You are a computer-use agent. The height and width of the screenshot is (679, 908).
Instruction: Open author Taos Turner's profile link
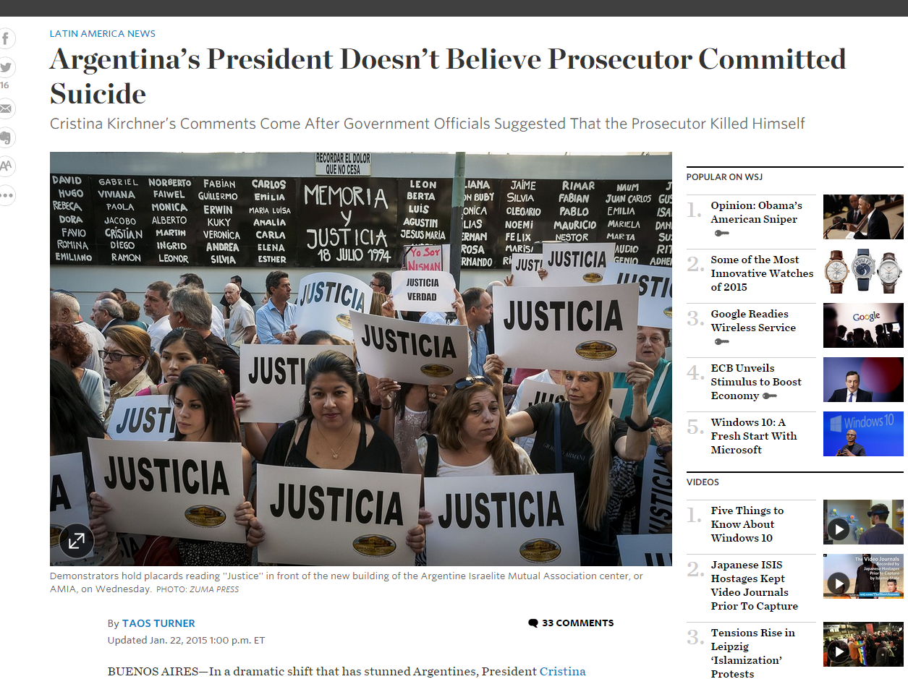click(158, 623)
